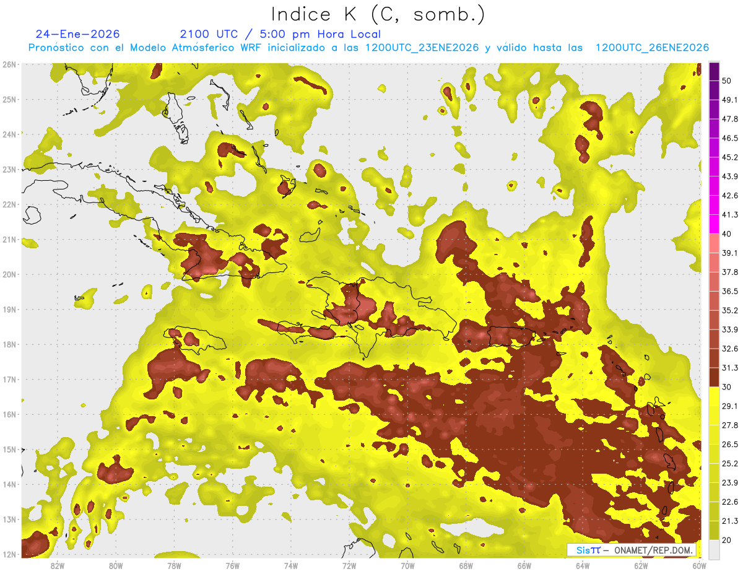Click '2100 UTC / 5:00 pm Hora Local'
This screenshot has width=743, height=574.
click(280, 34)
